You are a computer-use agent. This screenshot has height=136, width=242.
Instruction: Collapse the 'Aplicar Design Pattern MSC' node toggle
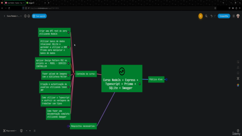tap(68, 63)
